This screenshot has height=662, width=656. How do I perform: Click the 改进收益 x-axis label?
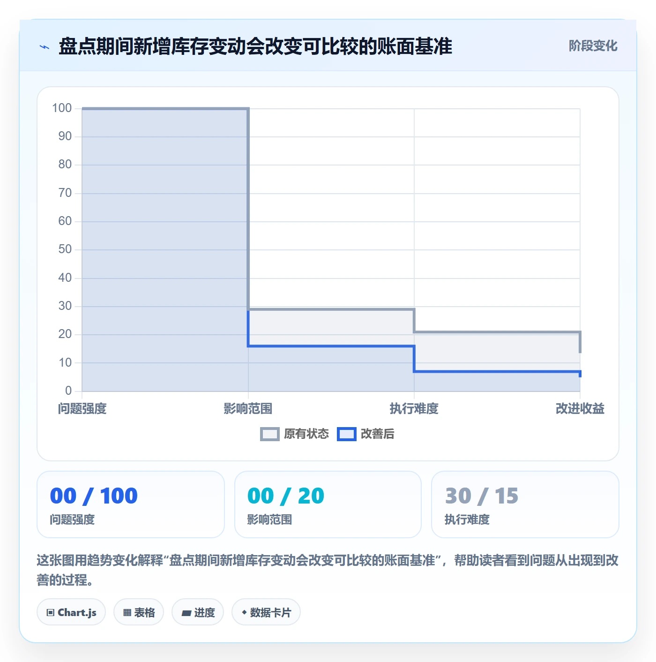coord(580,409)
